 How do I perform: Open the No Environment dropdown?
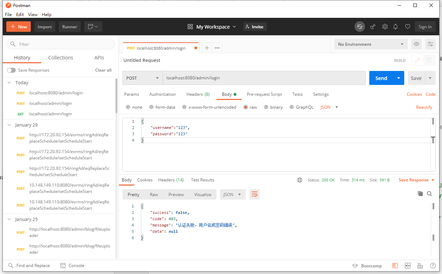[x=371, y=44]
